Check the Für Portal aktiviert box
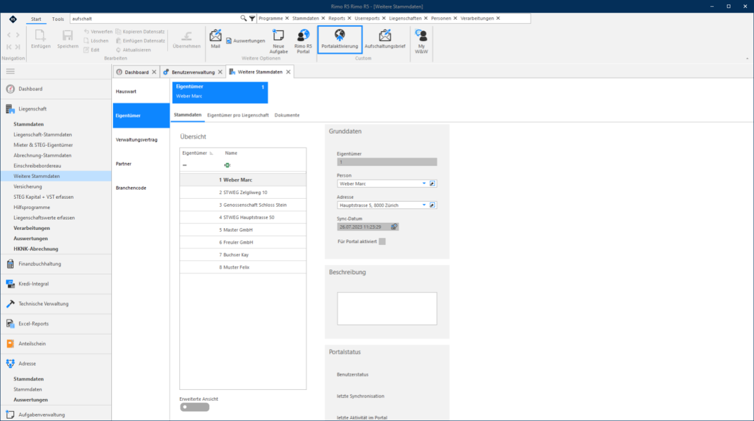Image resolution: width=754 pixels, height=421 pixels. coord(382,241)
